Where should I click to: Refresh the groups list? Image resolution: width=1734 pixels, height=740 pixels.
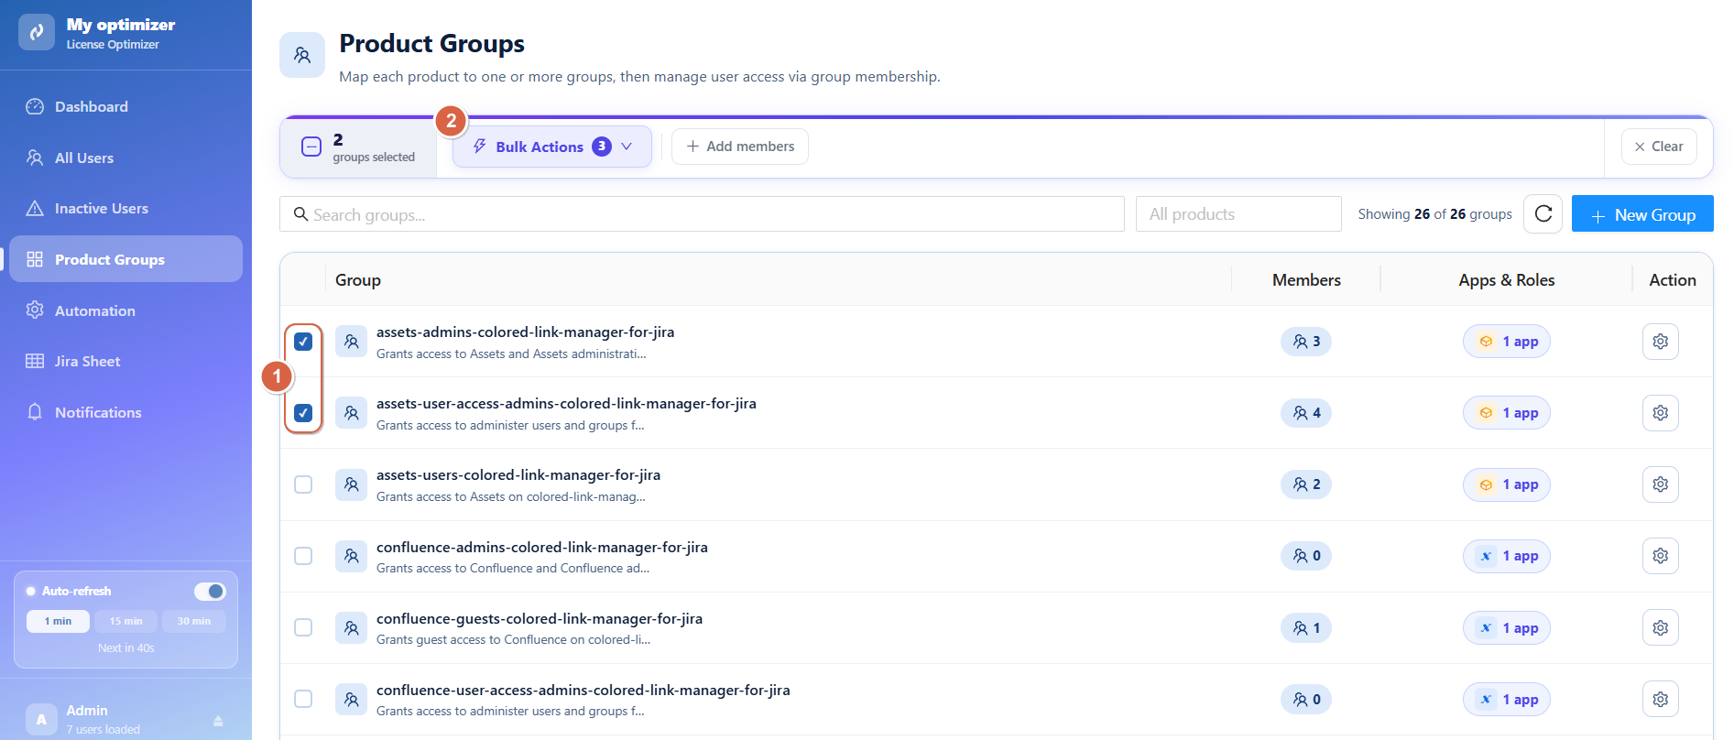click(1543, 213)
